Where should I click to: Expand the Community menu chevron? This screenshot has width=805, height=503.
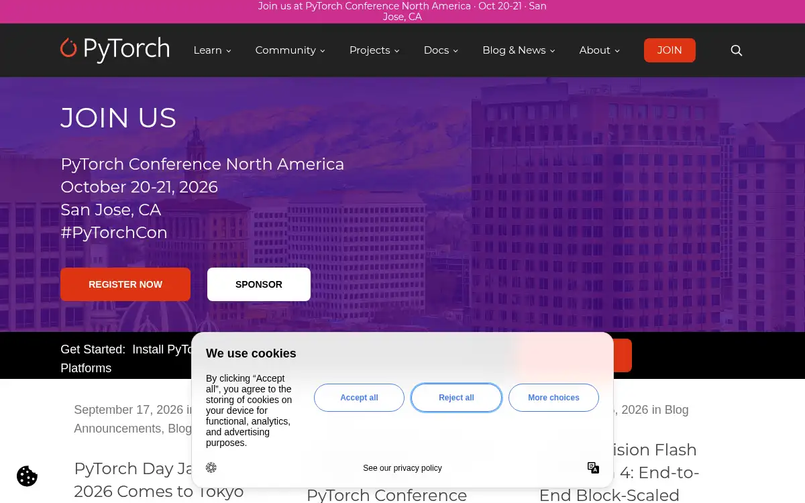pyautogui.click(x=322, y=51)
